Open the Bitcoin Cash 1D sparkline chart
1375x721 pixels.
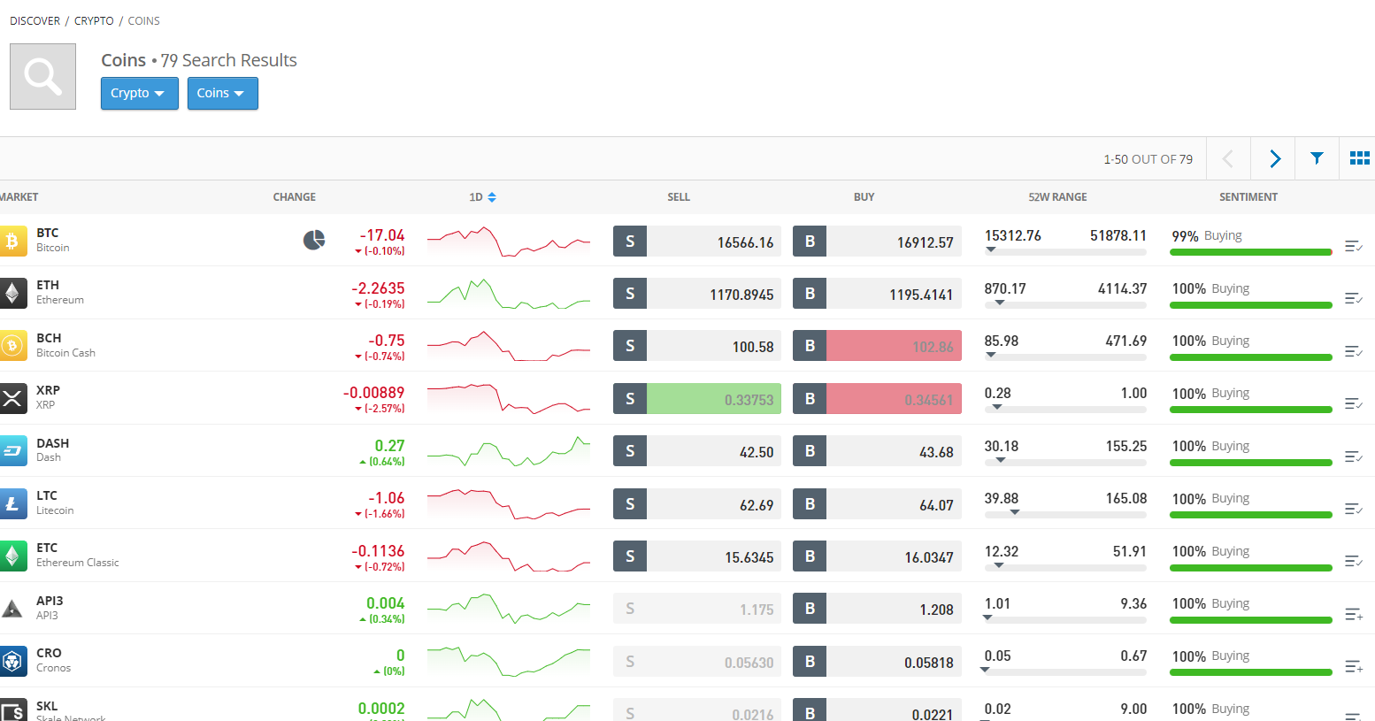click(x=509, y=346)
